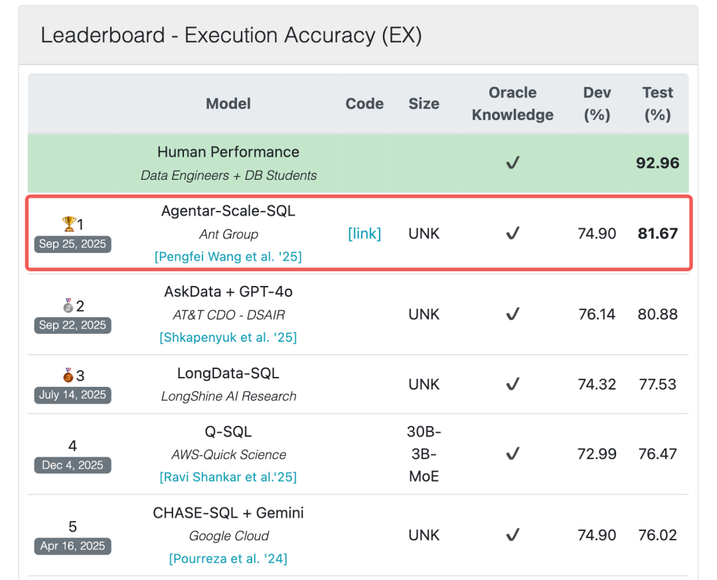Click the Dev (%) column header

[597, 104]
